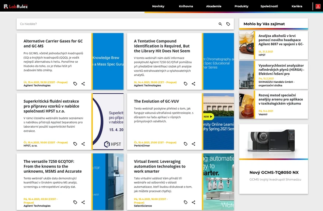Share the Superkritická fluidní extrakce webinar
Screen dimensions: 323x211
[83, 144]
